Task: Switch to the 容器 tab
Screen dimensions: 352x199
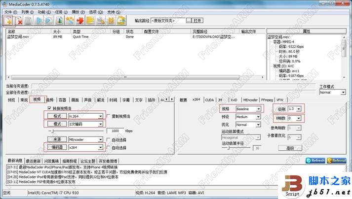Action: [62, 100]
